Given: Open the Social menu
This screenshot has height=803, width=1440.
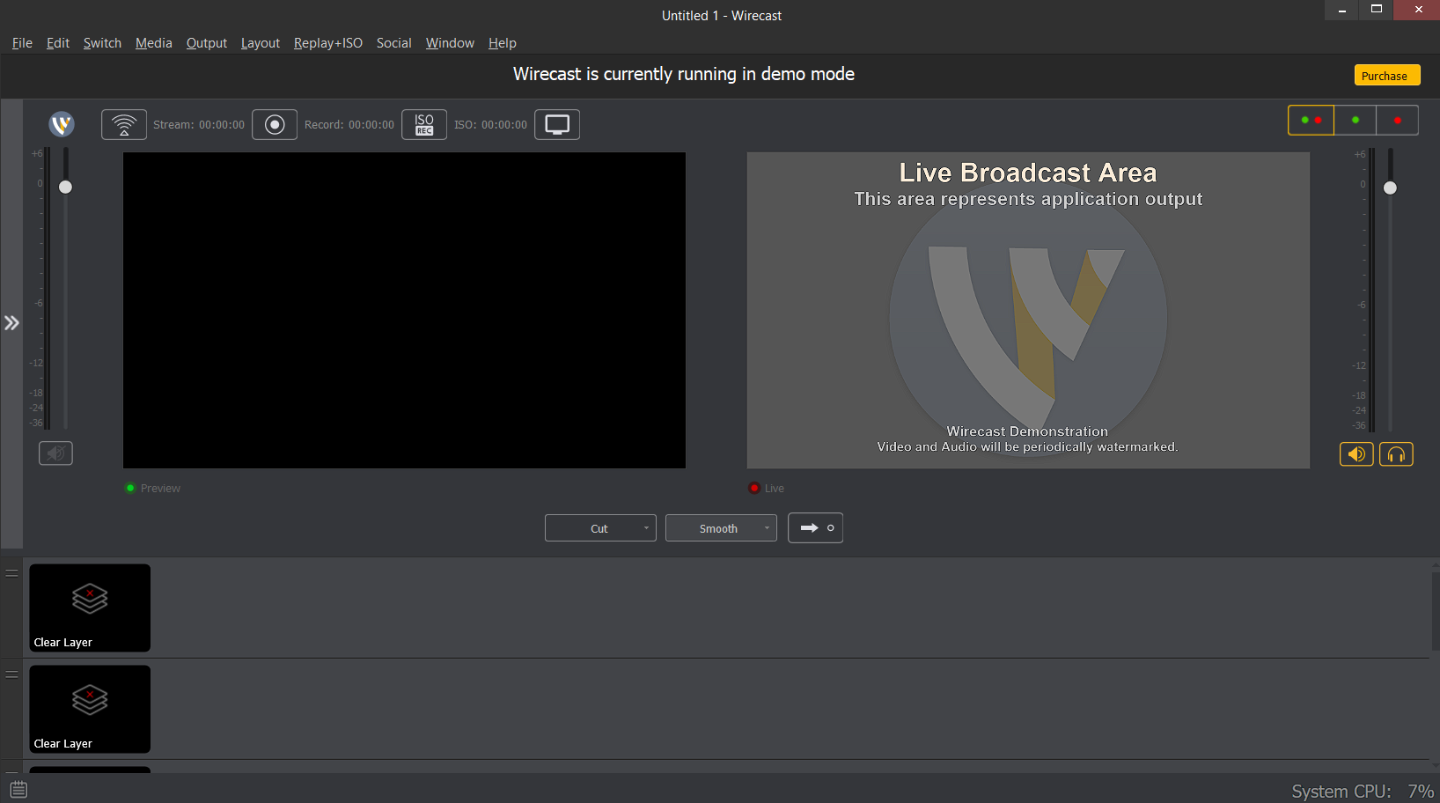Looking at the screenshot, I should click(394, 43).
